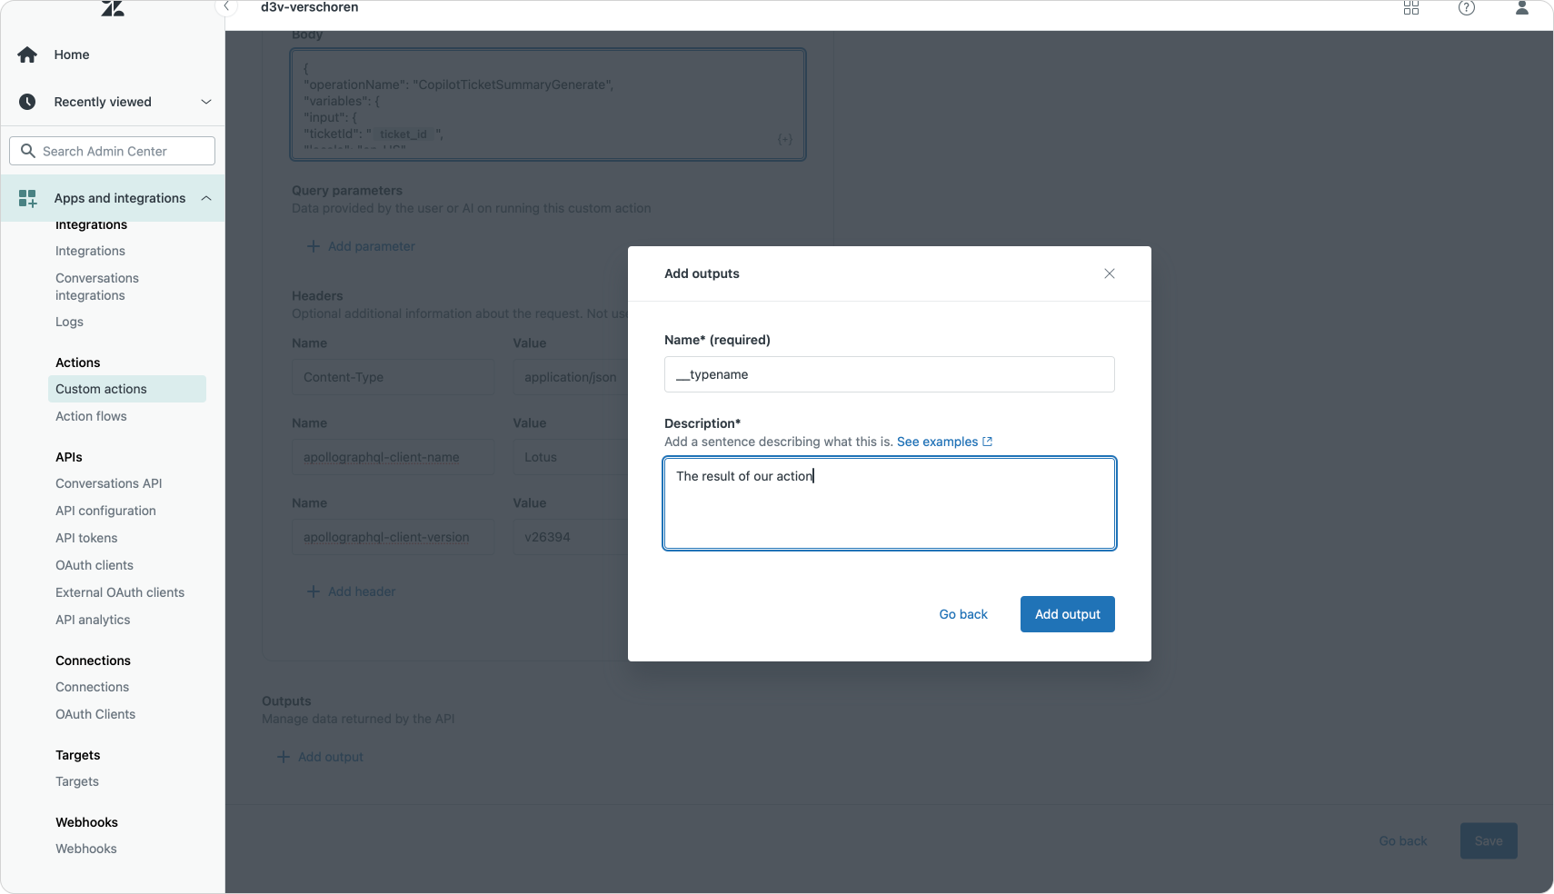Screen dimensions: 1554x894
Task: Expand the Recently viewed chevron
Action: (x=206, y=102)
